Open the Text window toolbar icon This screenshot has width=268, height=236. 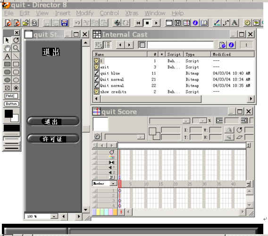234,23
